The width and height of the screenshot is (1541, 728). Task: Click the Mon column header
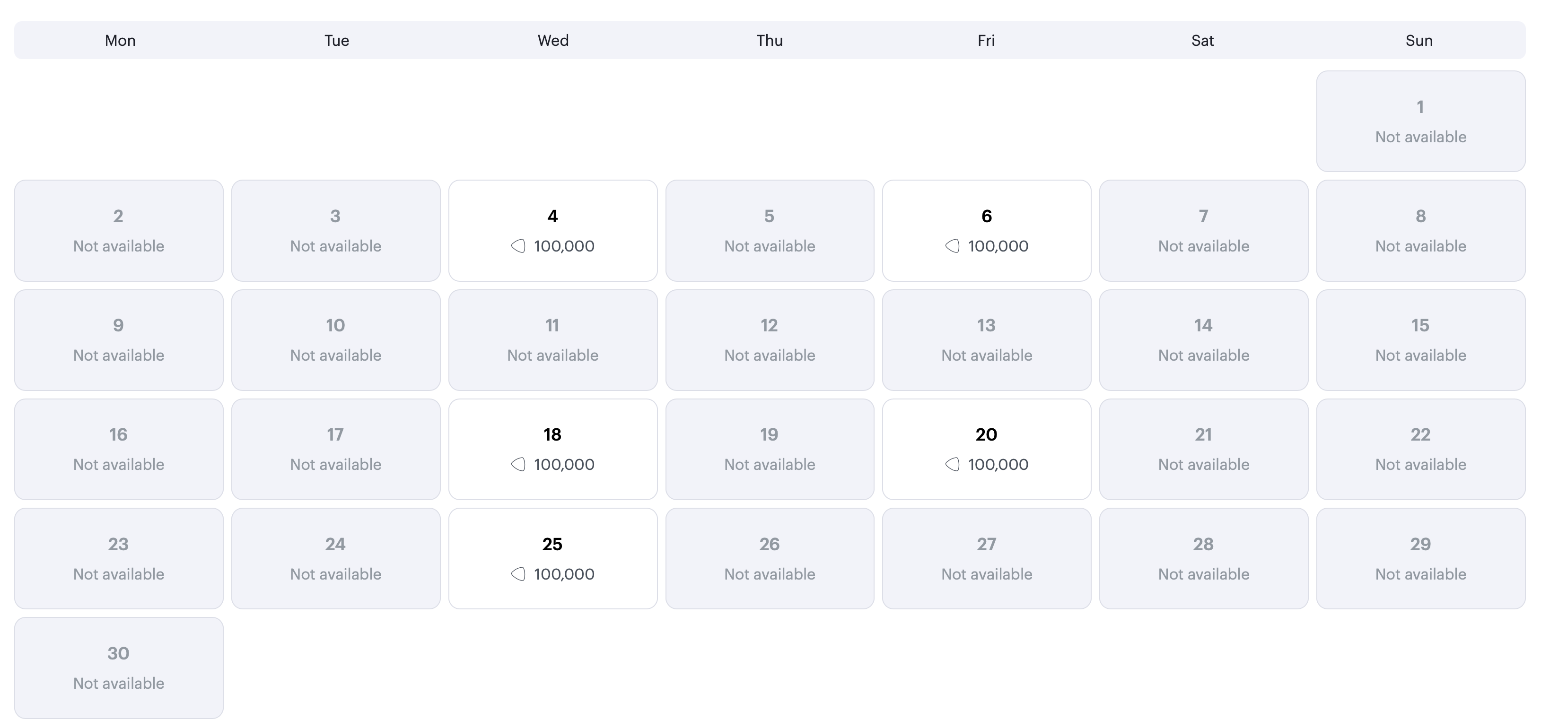coord(120,41)
